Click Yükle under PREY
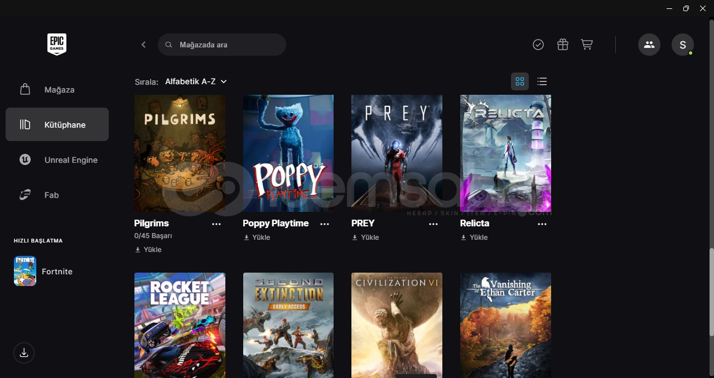Image resolution: width=714 pixels, height=378 pixels. tap(365, 238)
